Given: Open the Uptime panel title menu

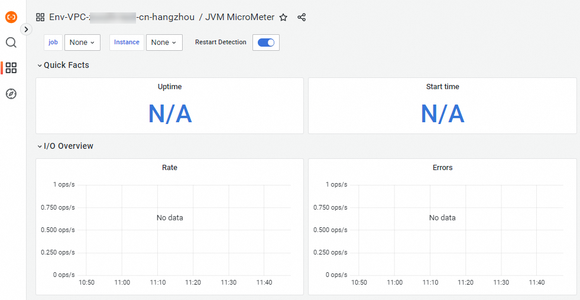Looking at the screenshot, I should pyautogui.click(x=170, y=87).
